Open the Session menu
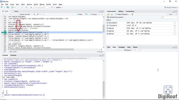The width and height of the screenshot is (179, 100). point(29,4)
